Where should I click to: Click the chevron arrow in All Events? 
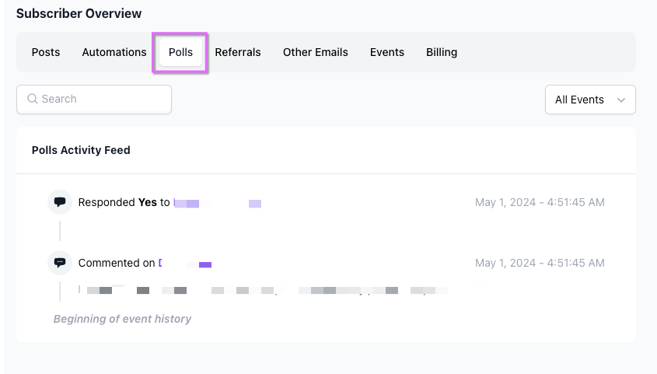pos(621,100)
